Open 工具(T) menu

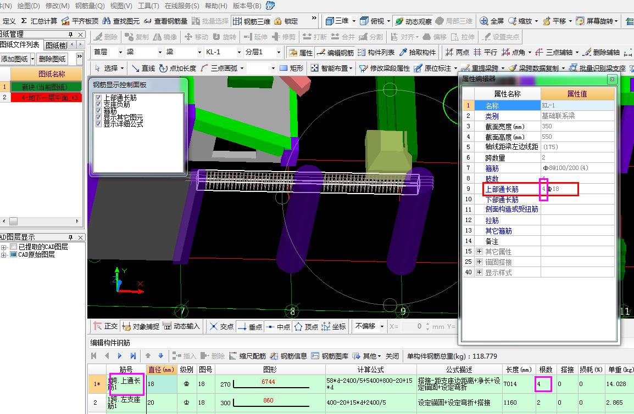148,5
